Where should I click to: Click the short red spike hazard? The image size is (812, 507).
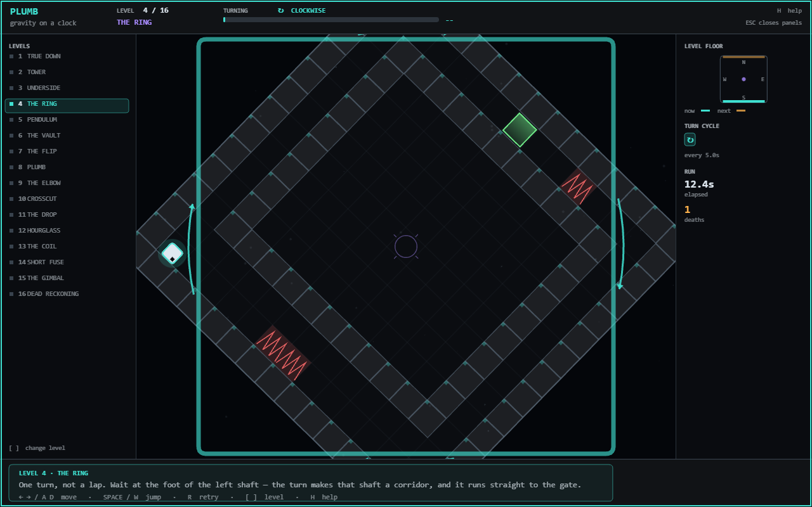click(x=578, y=187)
